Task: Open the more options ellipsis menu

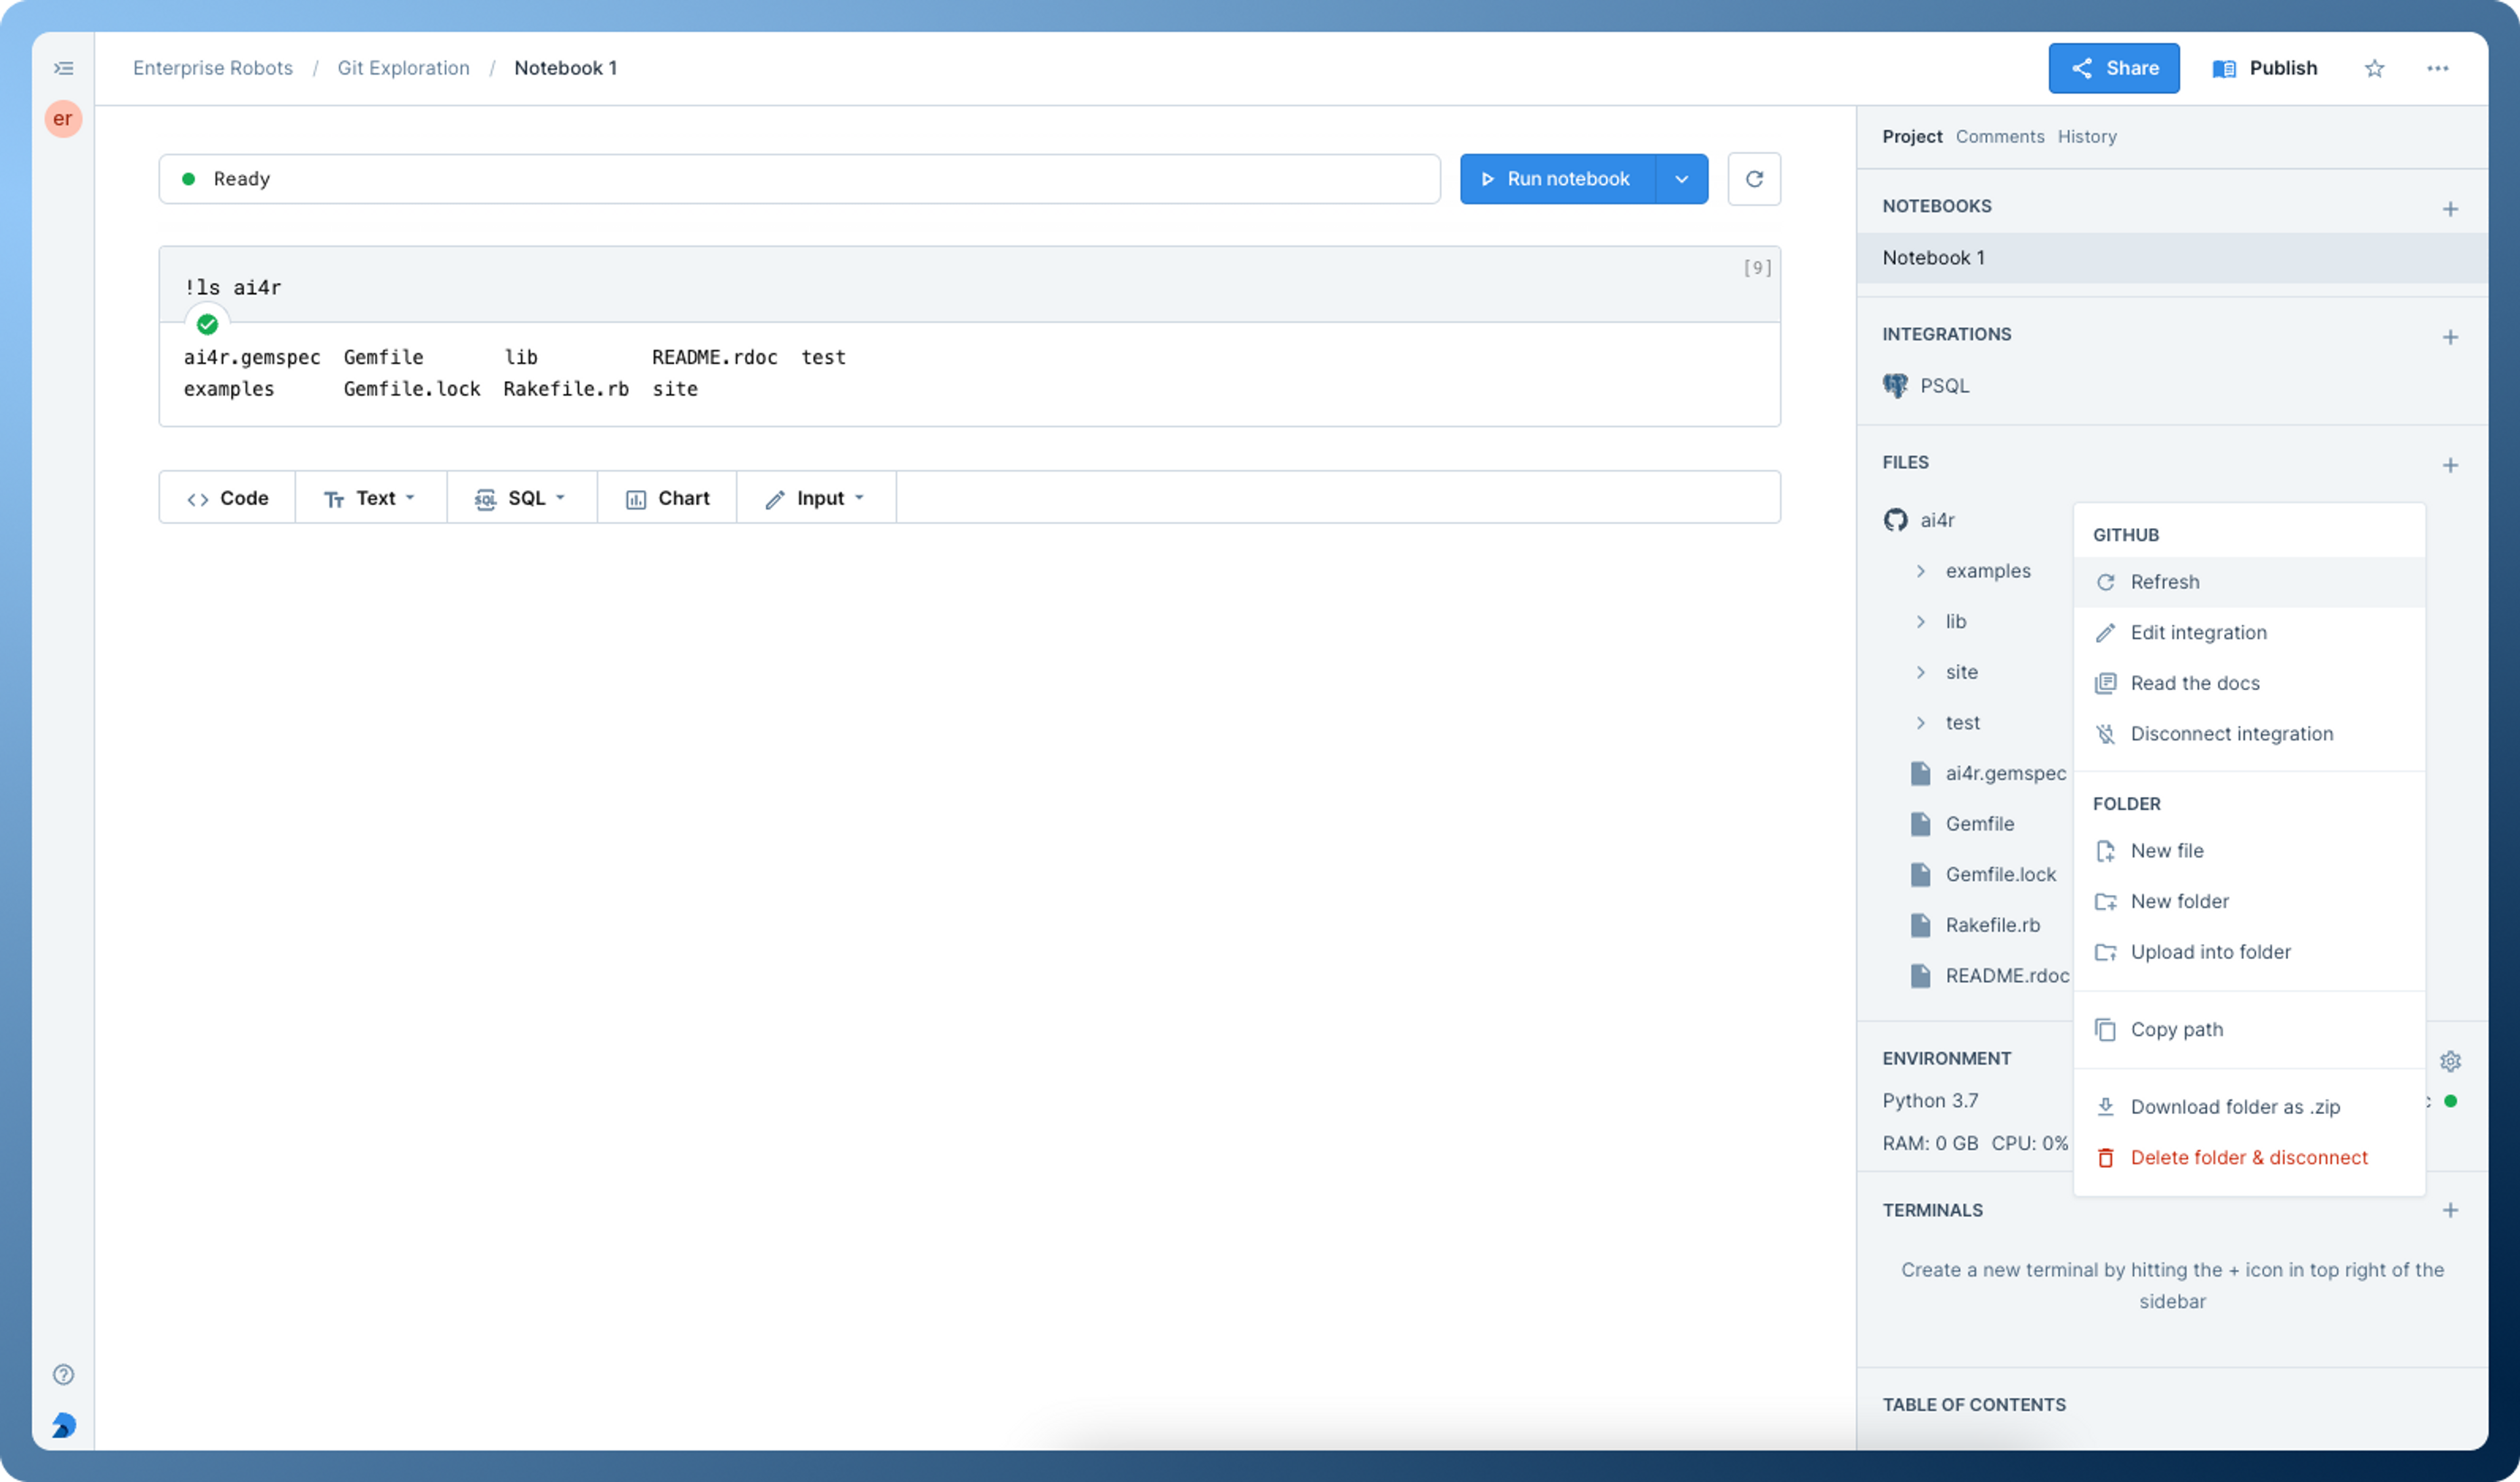Action: pyautogui.click(x=2438, y=68)
